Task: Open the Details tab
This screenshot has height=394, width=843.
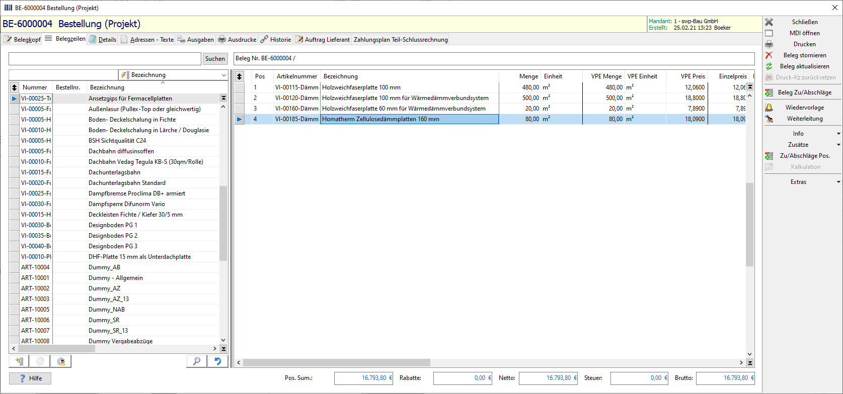Action: coord(103,40)
